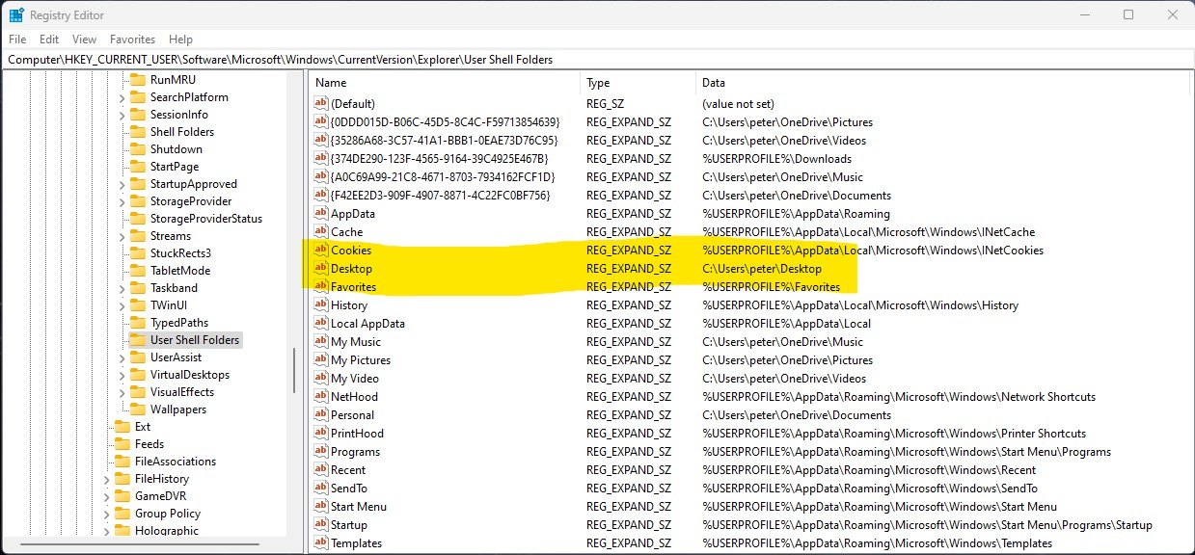The image size is (1195, 555).
Task: Click the History value string icon
Action: pos(321,305)
